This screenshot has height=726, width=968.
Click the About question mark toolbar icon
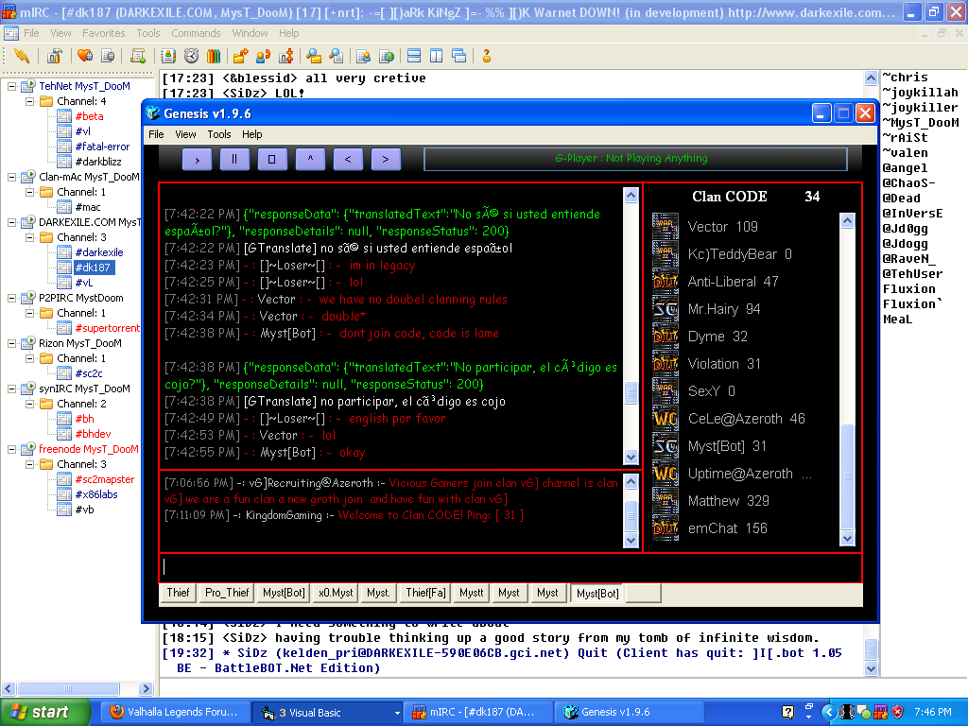point(487,56)
